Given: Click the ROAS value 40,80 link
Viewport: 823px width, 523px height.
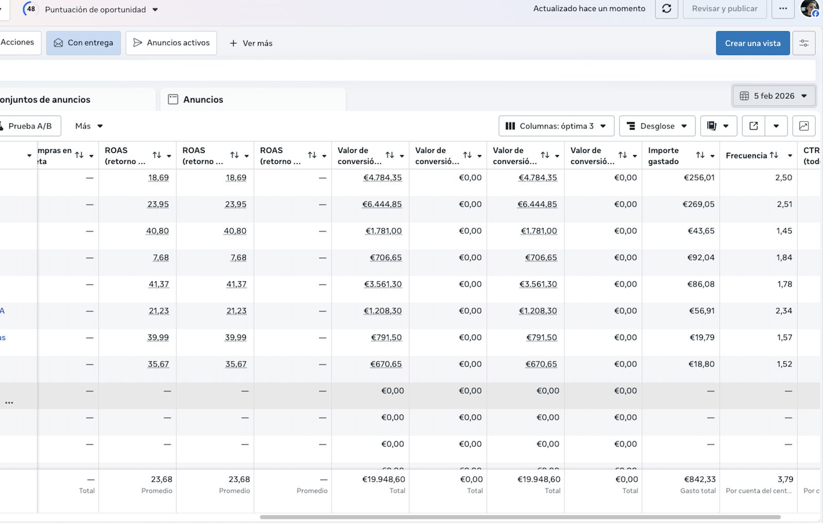Looking at the screenshot, I should 157,231.
